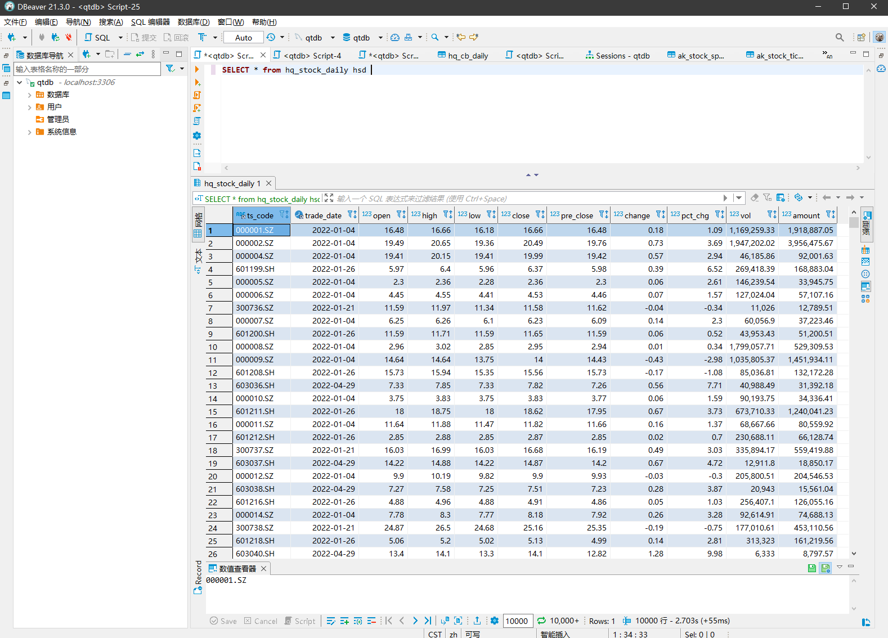888x638 pixels.
Task: Go to next row in results
Action: tap(415, 621)
